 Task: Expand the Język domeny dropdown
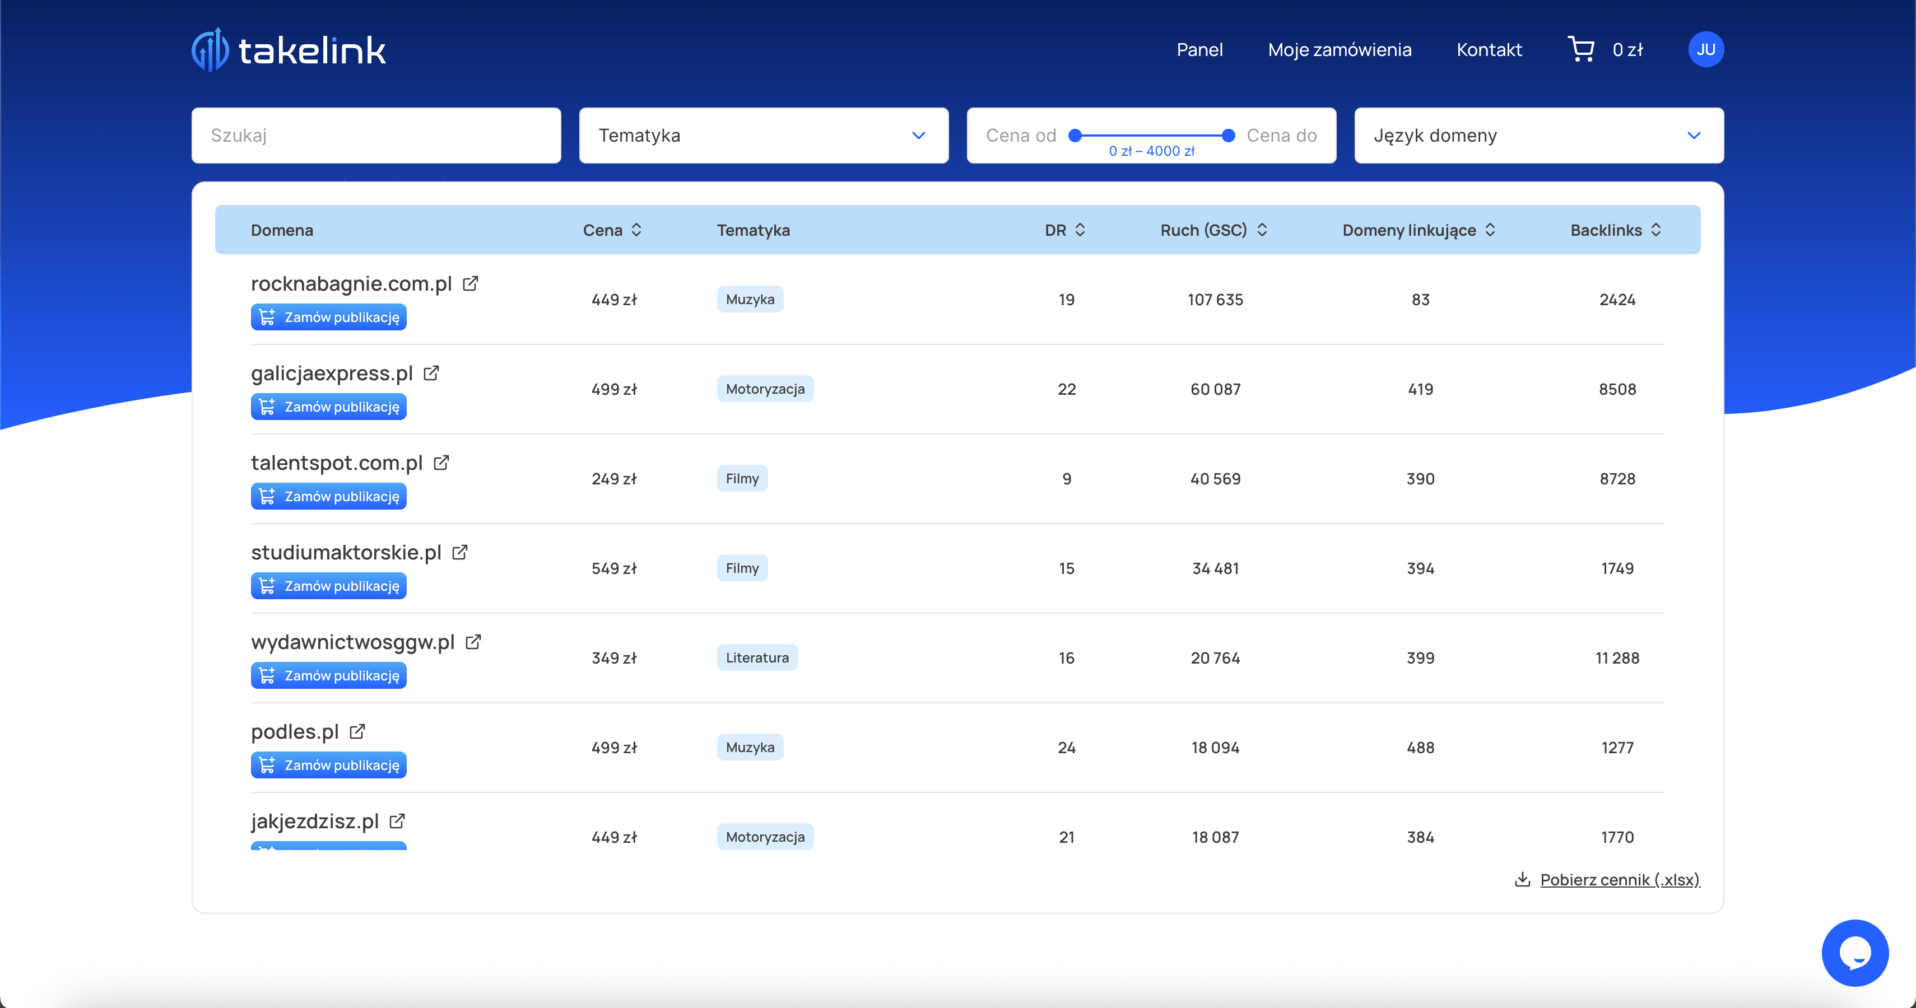(x=1539, y=136)
